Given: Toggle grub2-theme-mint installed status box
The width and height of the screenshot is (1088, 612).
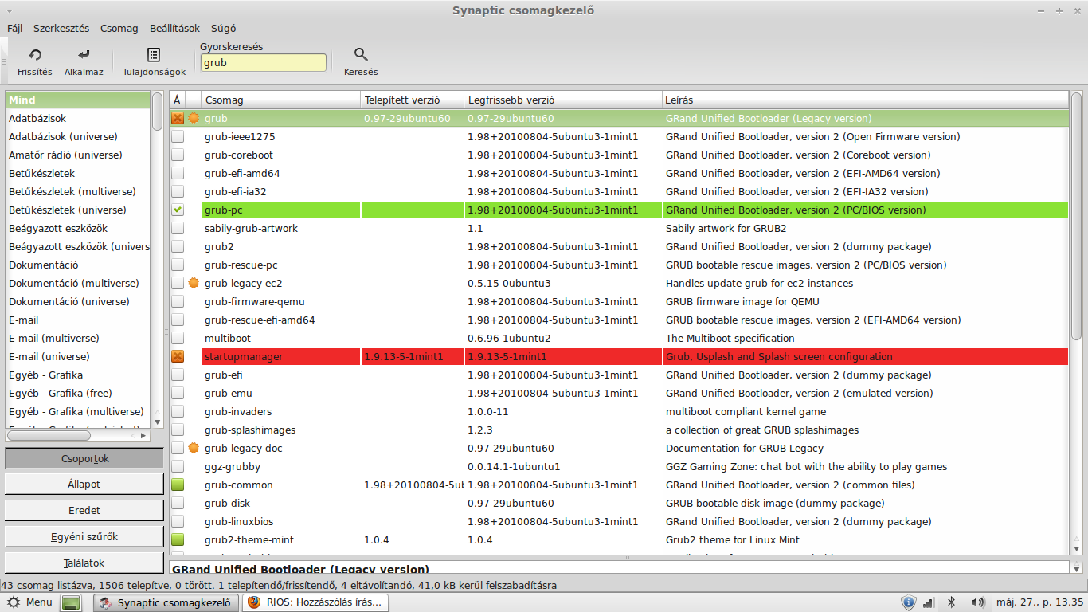Looking at the screenshot, I should 178,539.
